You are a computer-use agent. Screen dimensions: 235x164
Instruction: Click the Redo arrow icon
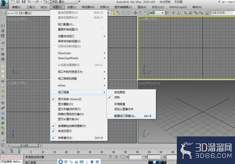pos(37,2)
